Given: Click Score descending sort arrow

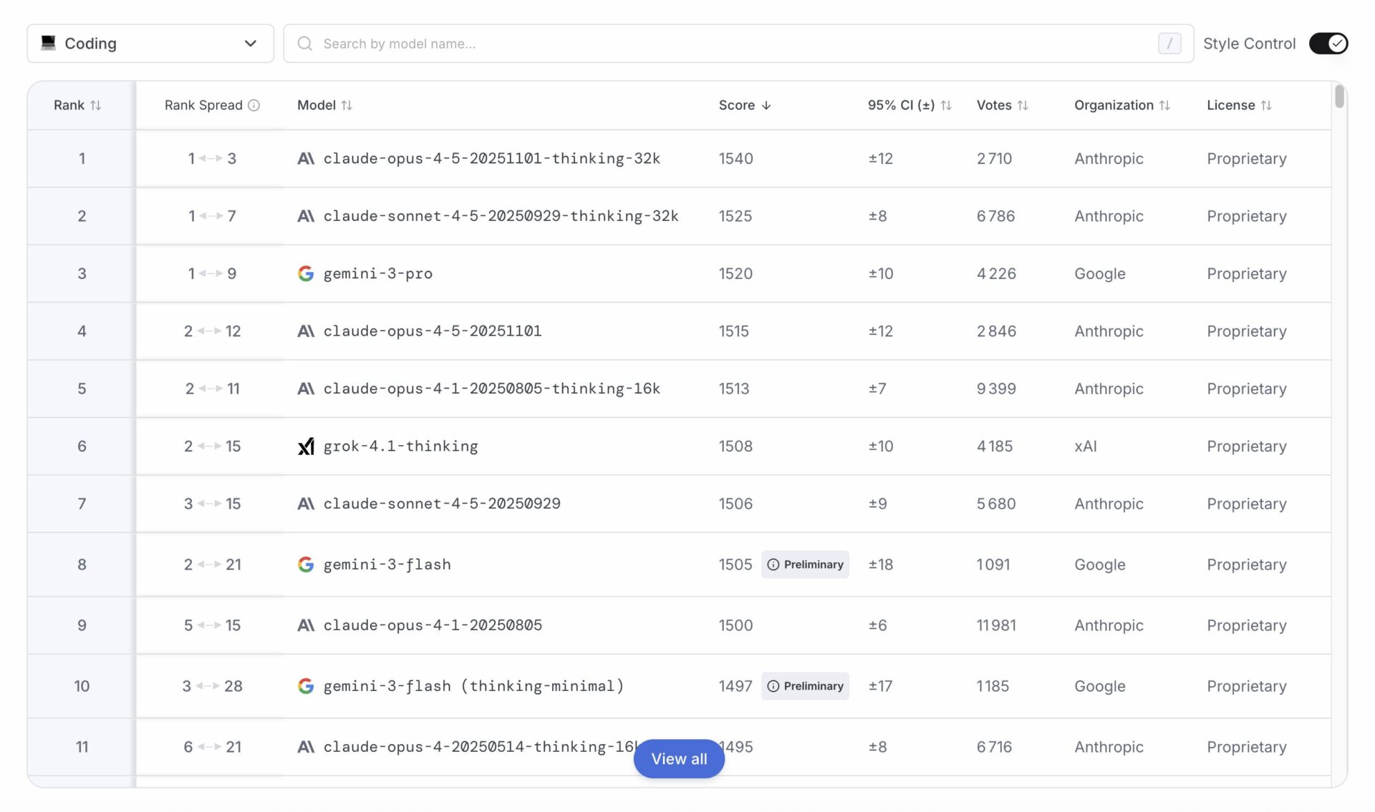Looking at the screenshot, I should (766, 105).
